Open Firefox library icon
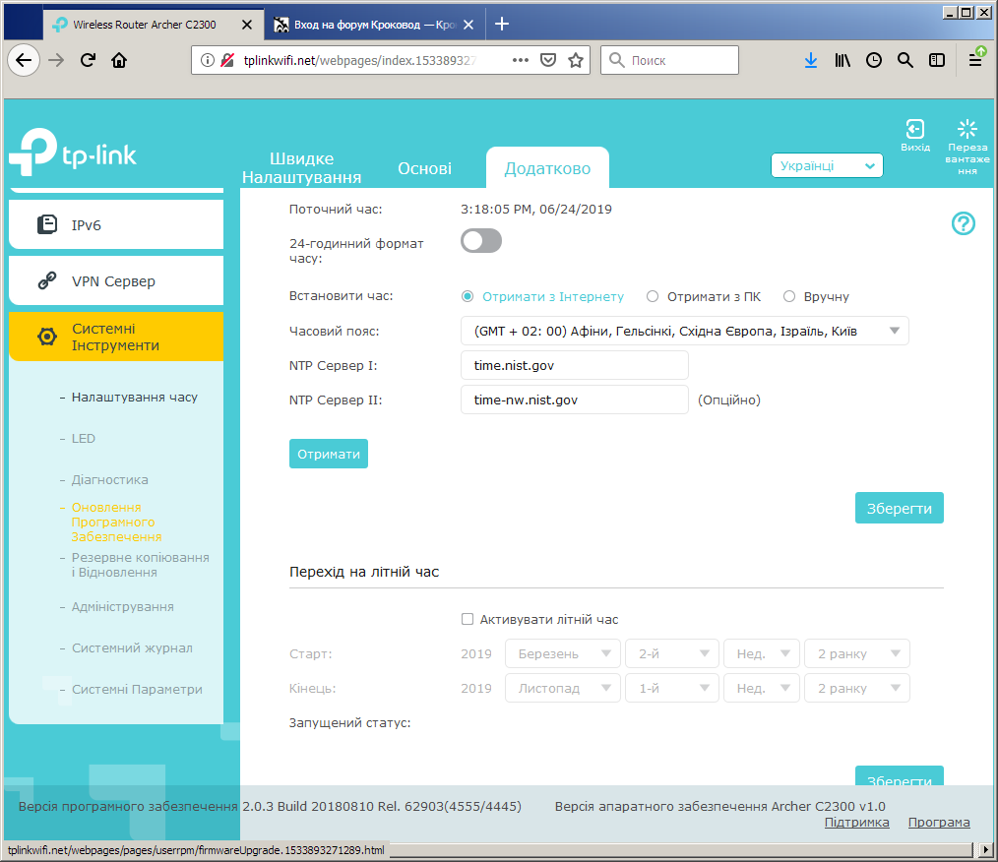998x862 pixels. [x=842, y=60]
